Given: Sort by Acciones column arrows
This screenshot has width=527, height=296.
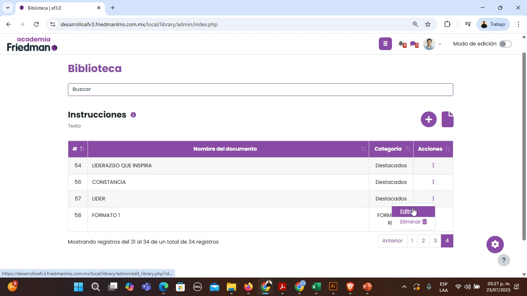Looking at the screenshot, I should pos(448,149).
